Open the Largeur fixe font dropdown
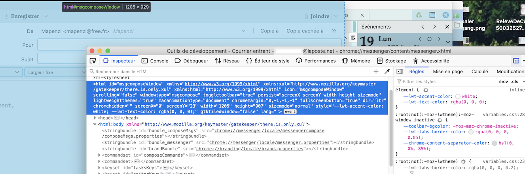Image resolution: width=525 pixels, height=174 pixels. click(55, 72)
